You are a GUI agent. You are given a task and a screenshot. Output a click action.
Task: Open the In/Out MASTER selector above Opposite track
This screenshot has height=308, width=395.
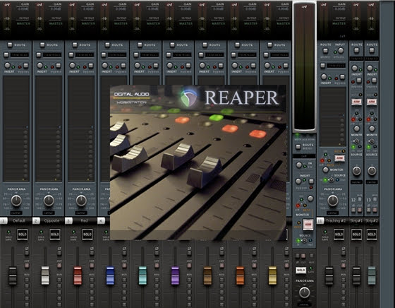(56, 23)
